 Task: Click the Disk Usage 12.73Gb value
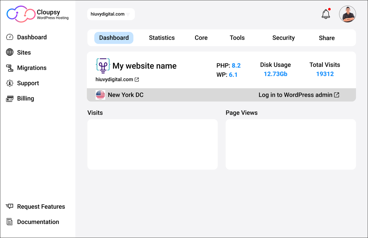point(275,74)
